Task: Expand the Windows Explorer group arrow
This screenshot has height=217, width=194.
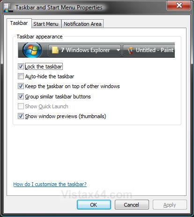Action: pyautogui.click(x=119, y=50)
